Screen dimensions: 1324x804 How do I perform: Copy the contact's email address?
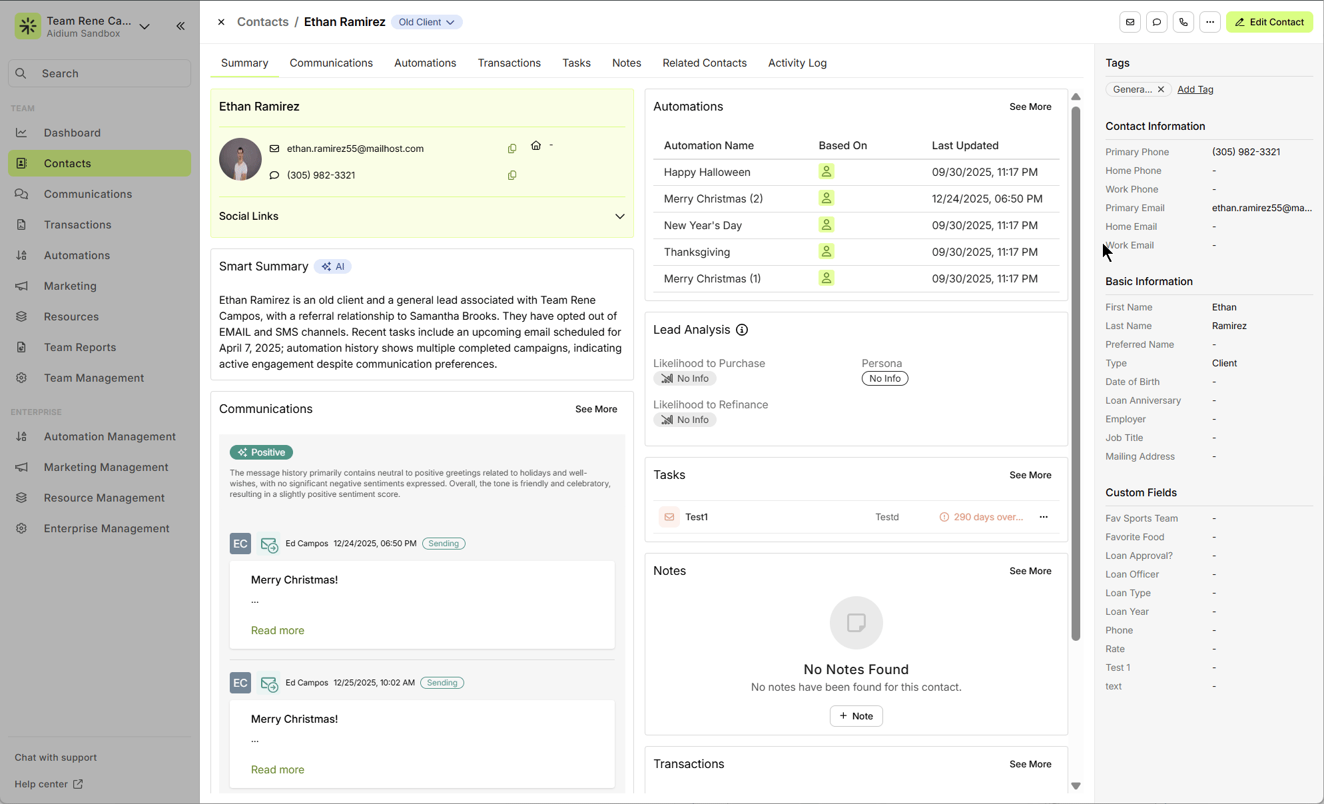pyautogui.click(x=512, y=149)
